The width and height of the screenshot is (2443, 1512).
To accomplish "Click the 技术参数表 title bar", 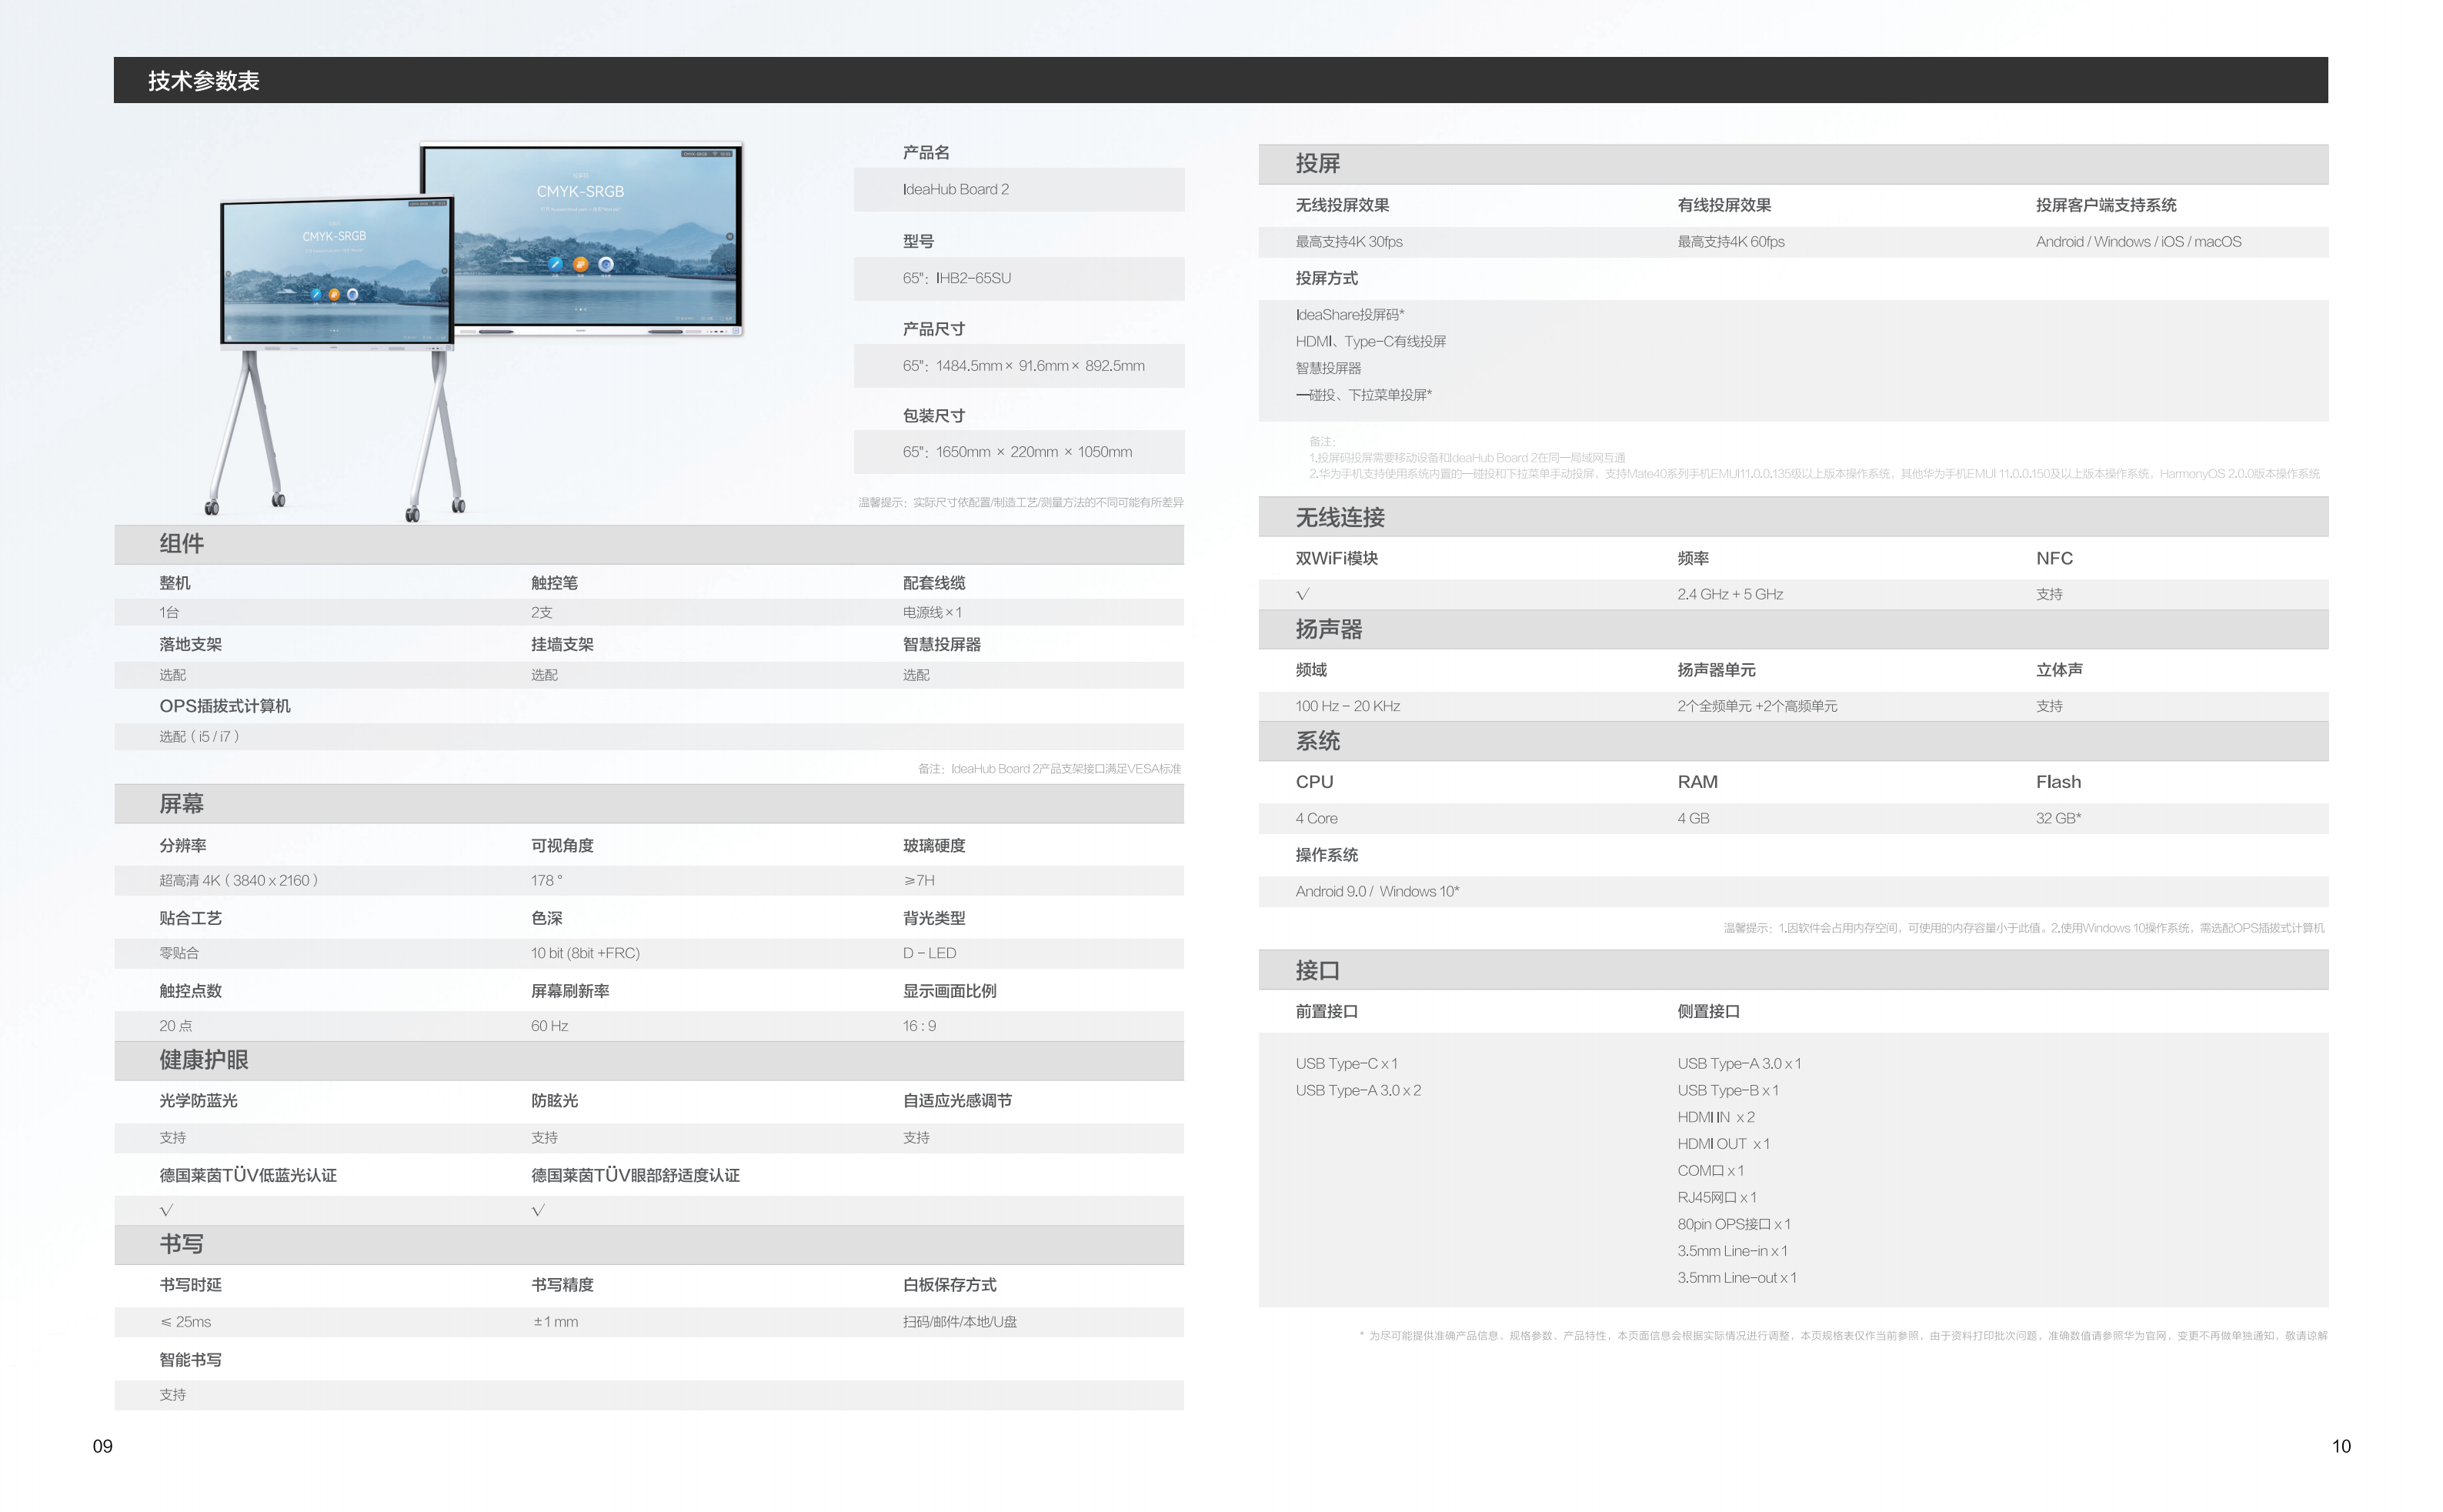I will coord(204,81).
